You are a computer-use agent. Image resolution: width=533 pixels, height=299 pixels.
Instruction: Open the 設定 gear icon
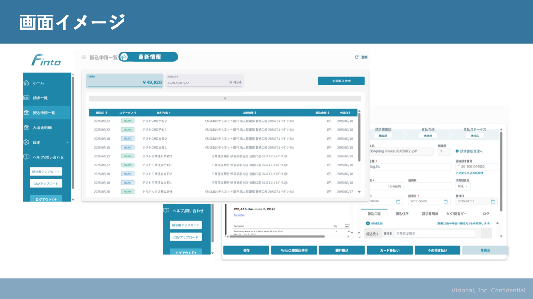coord(27,142)
